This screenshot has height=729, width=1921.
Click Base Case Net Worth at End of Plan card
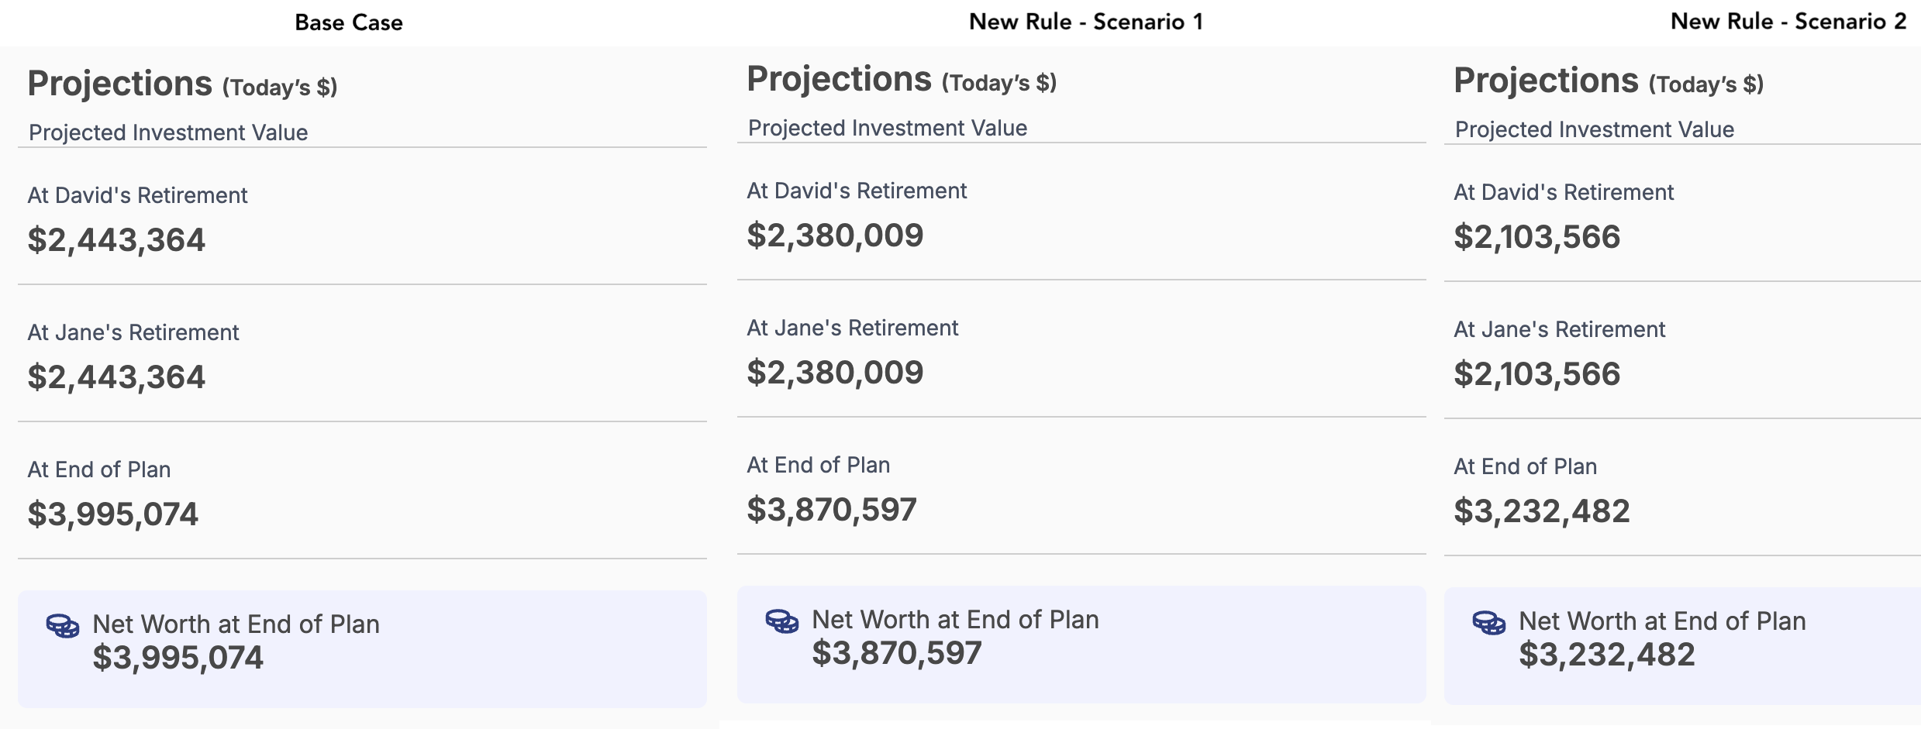pyautogui.click(x=362, y=648)
